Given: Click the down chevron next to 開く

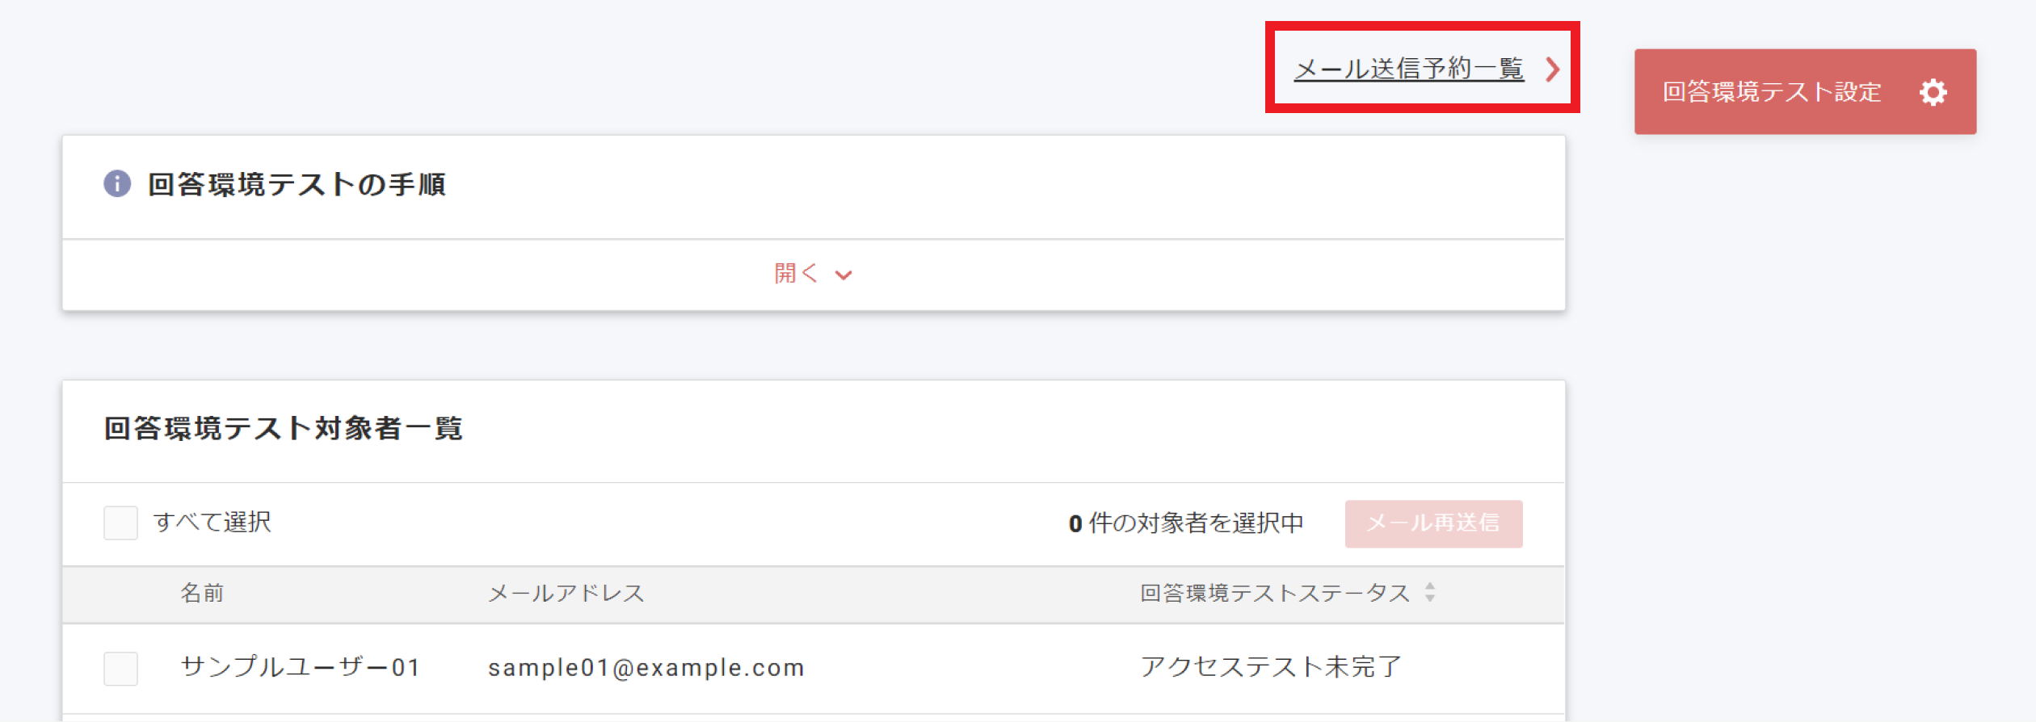Looking at the screenshot, I should point(843,275).
